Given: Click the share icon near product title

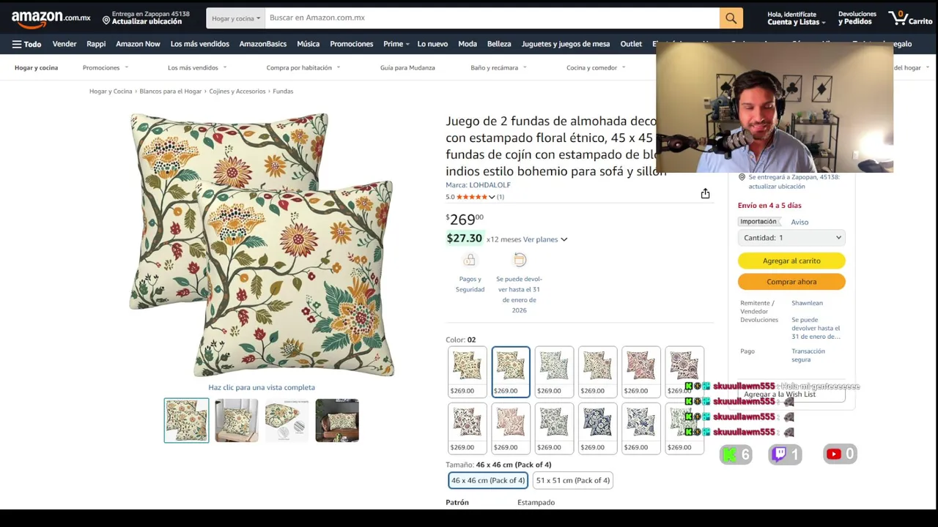Looking at the screenshot, I should pyautogui.click(x=705, y=193).
